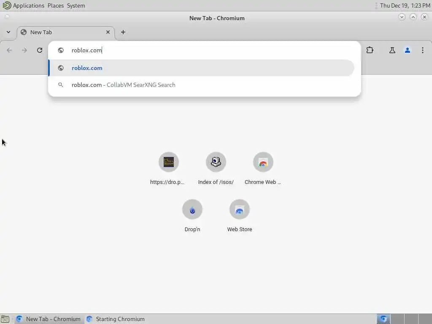Open the Web Store shortcut tile
Image resolution: width=432 pixels, height=324 pixels.
coord(240,216)
